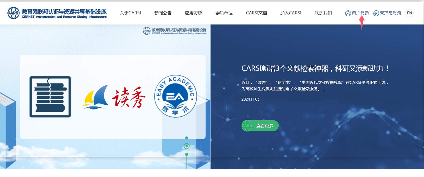This screenshot has height=177, width=424.
Task: Select the ringed middle carousel indicator dot
Action: tap(186, 146)
